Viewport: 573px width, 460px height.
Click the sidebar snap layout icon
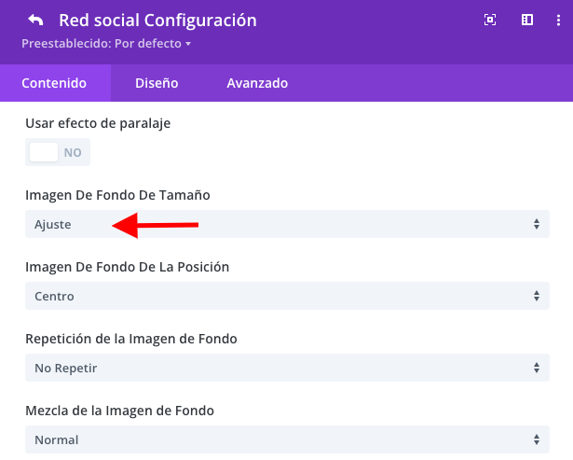click(x=527, y=20)
